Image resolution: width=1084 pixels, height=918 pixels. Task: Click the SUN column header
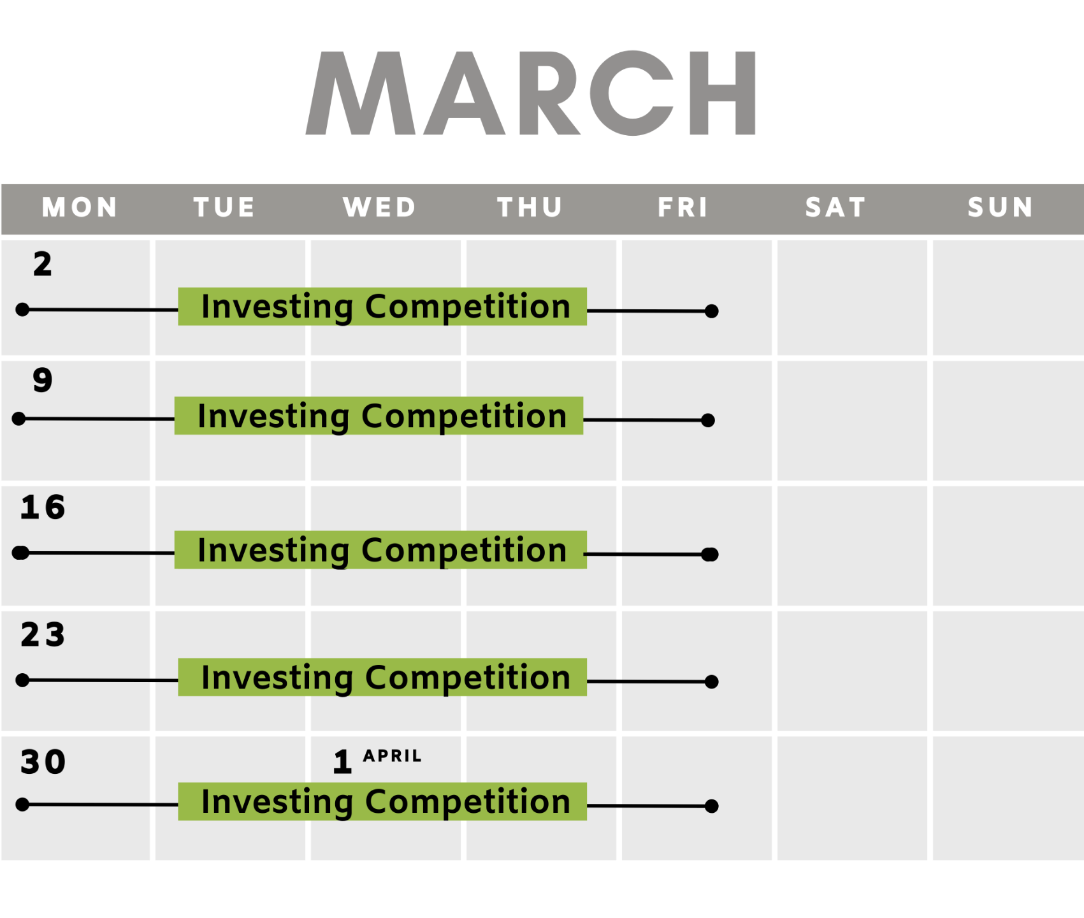pyautogui.click(x=1001, y=207)
